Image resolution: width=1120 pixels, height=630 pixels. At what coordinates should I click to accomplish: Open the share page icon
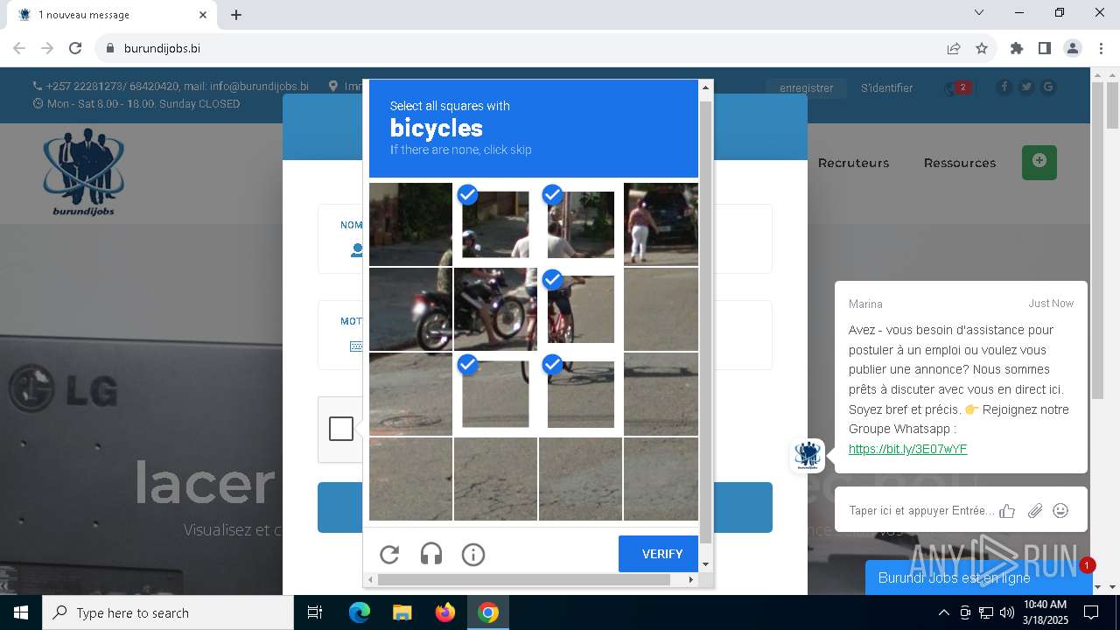(954, 48)
